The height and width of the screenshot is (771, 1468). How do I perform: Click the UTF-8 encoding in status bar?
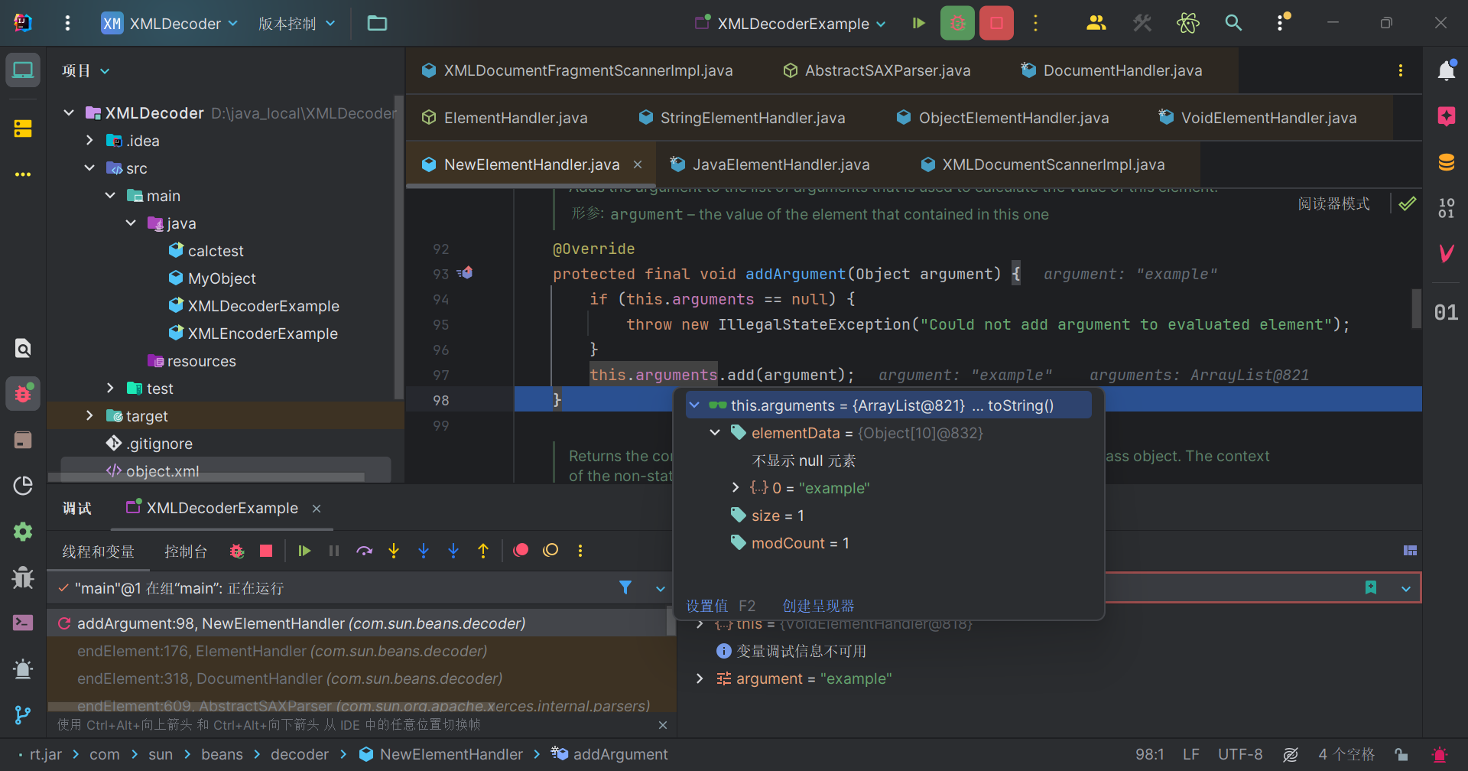tap(1240, 754)
